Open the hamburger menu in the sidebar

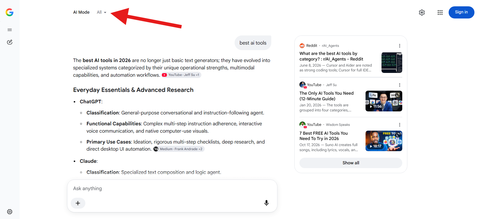(x=10, y=30)
